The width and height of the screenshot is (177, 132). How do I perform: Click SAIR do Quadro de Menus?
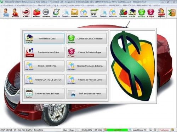pos(86,94)
